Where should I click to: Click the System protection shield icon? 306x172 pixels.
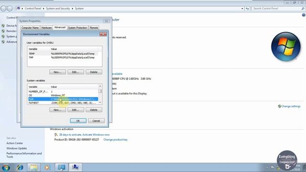click(x=3, y=36)
